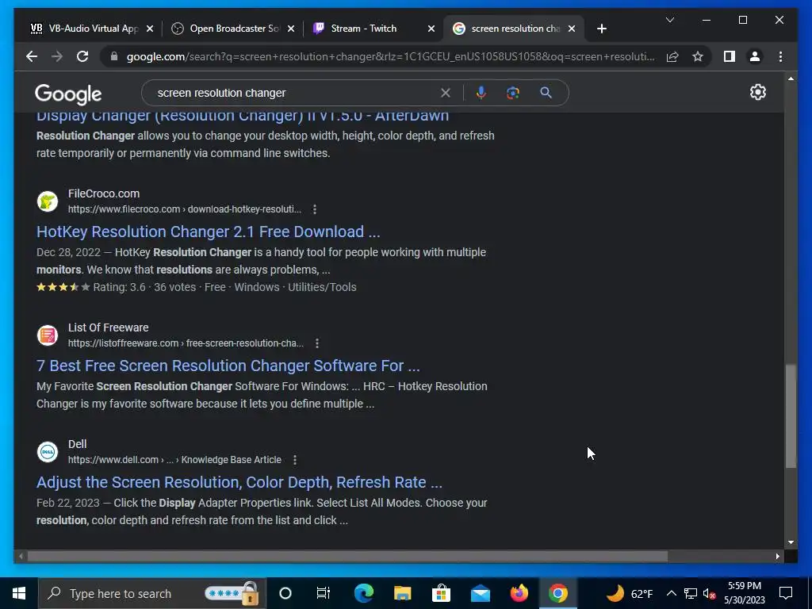This screenshot has height=609, width=812.
Task: Open the Windows notification center
Action: [x=786, y=593]
